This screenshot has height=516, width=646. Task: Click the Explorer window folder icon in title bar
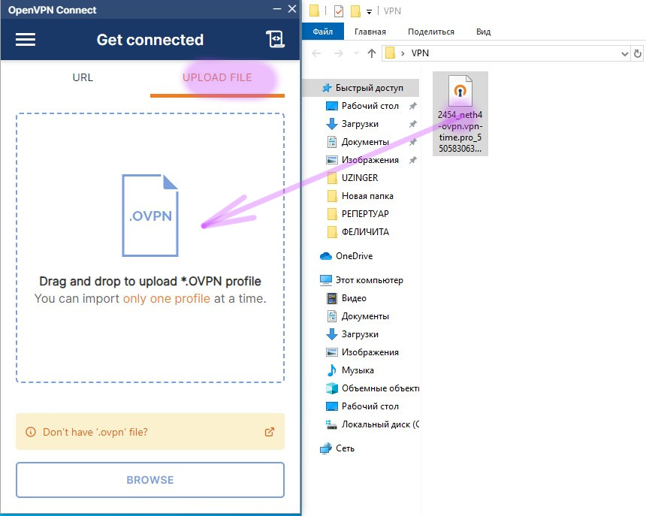pyautogui.click(x=314, y=11)
